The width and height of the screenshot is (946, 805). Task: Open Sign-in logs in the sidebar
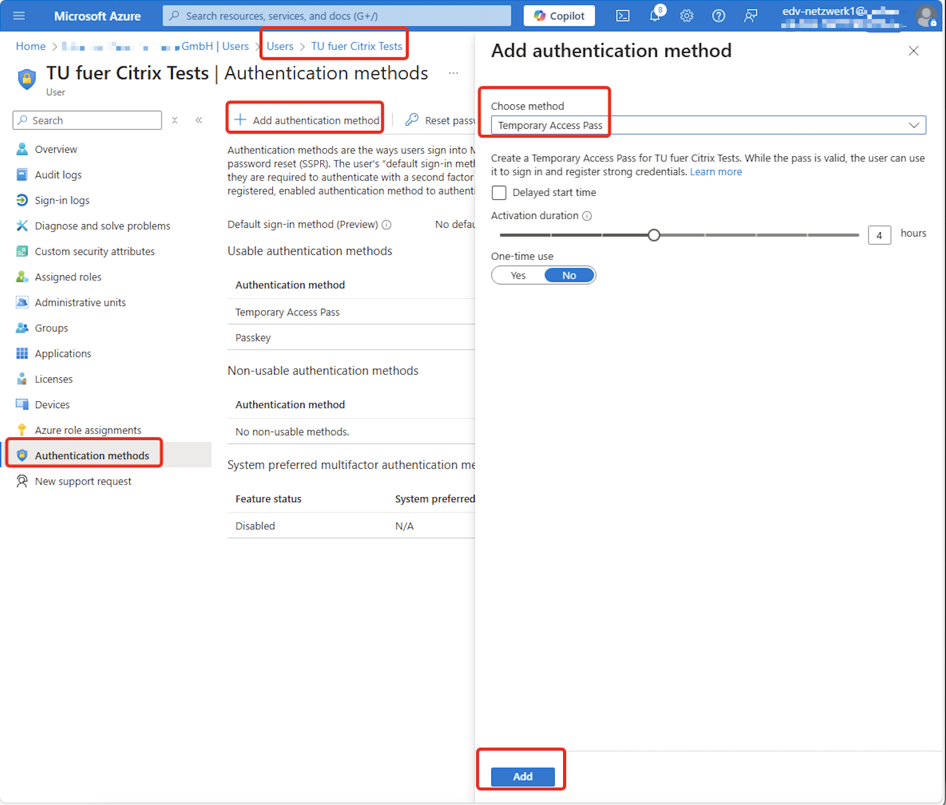click(62, 200)
